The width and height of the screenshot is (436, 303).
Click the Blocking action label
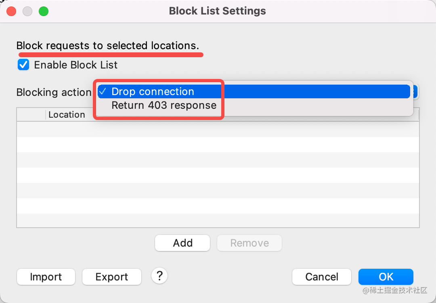(54, 92)
